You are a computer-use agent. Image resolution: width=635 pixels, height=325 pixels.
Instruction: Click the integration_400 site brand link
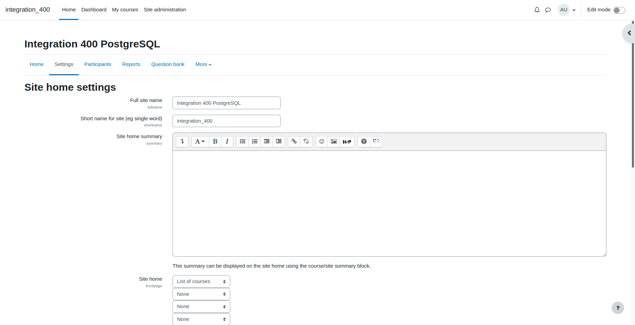[28, 10]
